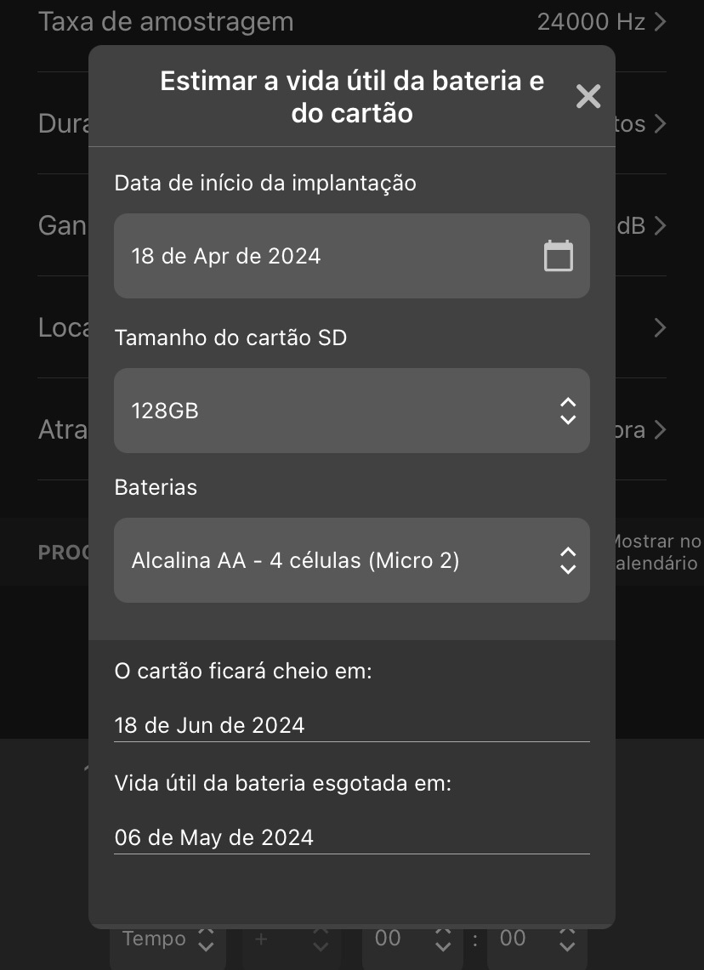This screenshot has height=970, width=704.
Task: Expand the Atraso row chevron
Action: [660, 430]
